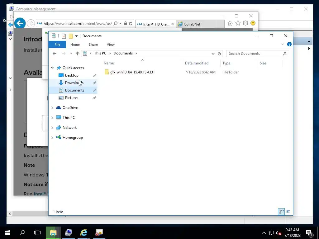
Task: Click the intel.com URL address field
Action: (x=78, y=24)
